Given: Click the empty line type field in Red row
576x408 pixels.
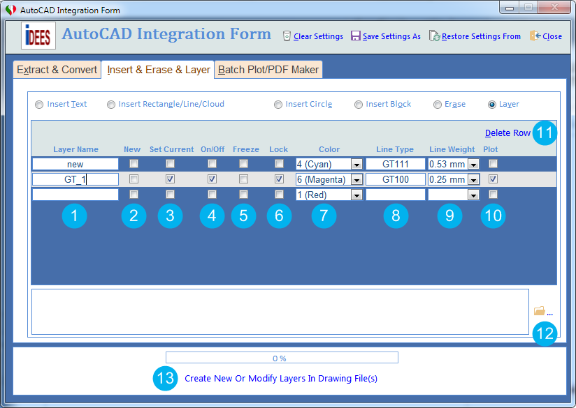Looking at the screenshot, I should (395, 195).
